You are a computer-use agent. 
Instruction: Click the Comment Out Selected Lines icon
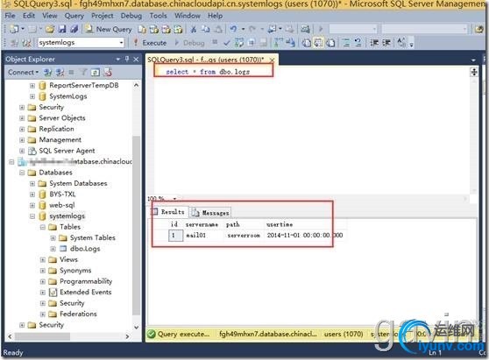346,43
